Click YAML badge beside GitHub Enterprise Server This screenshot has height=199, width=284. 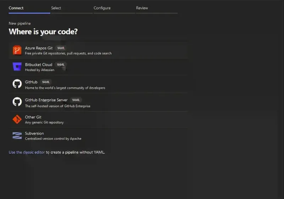point(76,100)
